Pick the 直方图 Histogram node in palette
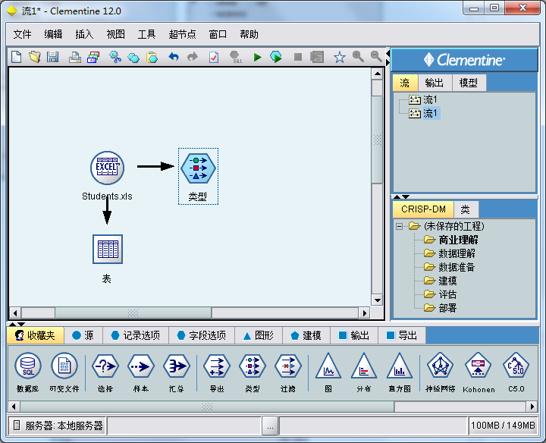The height and width of the screenshot is (443, 546). click(400, 366)
